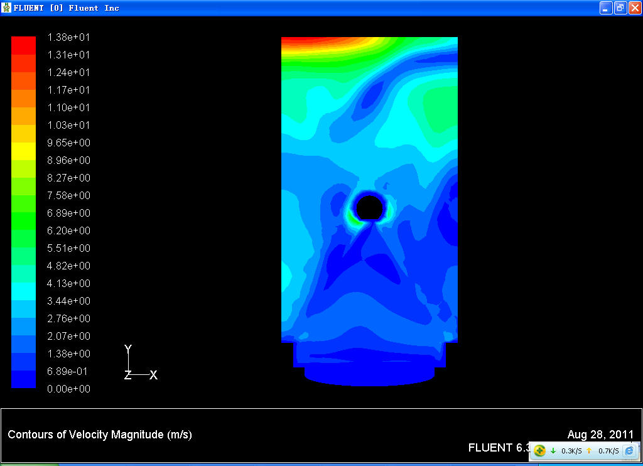Screen dimensions: 643x466
Task: Click the Contours of Velocity Magnitude caption
Action: click(x=100, y=435)
